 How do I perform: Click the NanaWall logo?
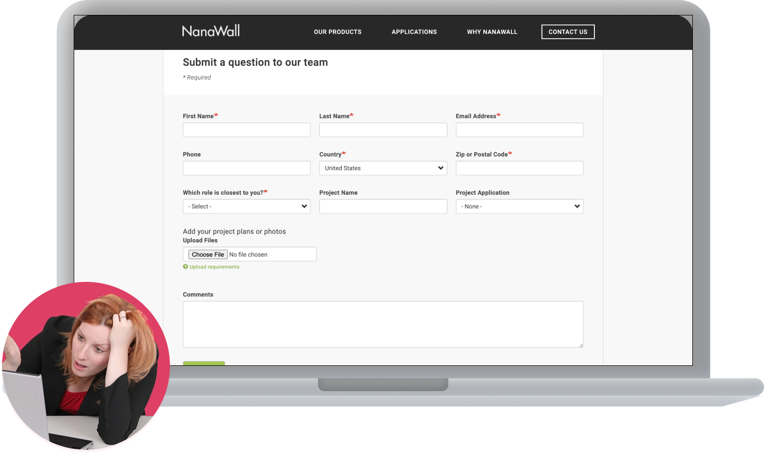[211, 31]
